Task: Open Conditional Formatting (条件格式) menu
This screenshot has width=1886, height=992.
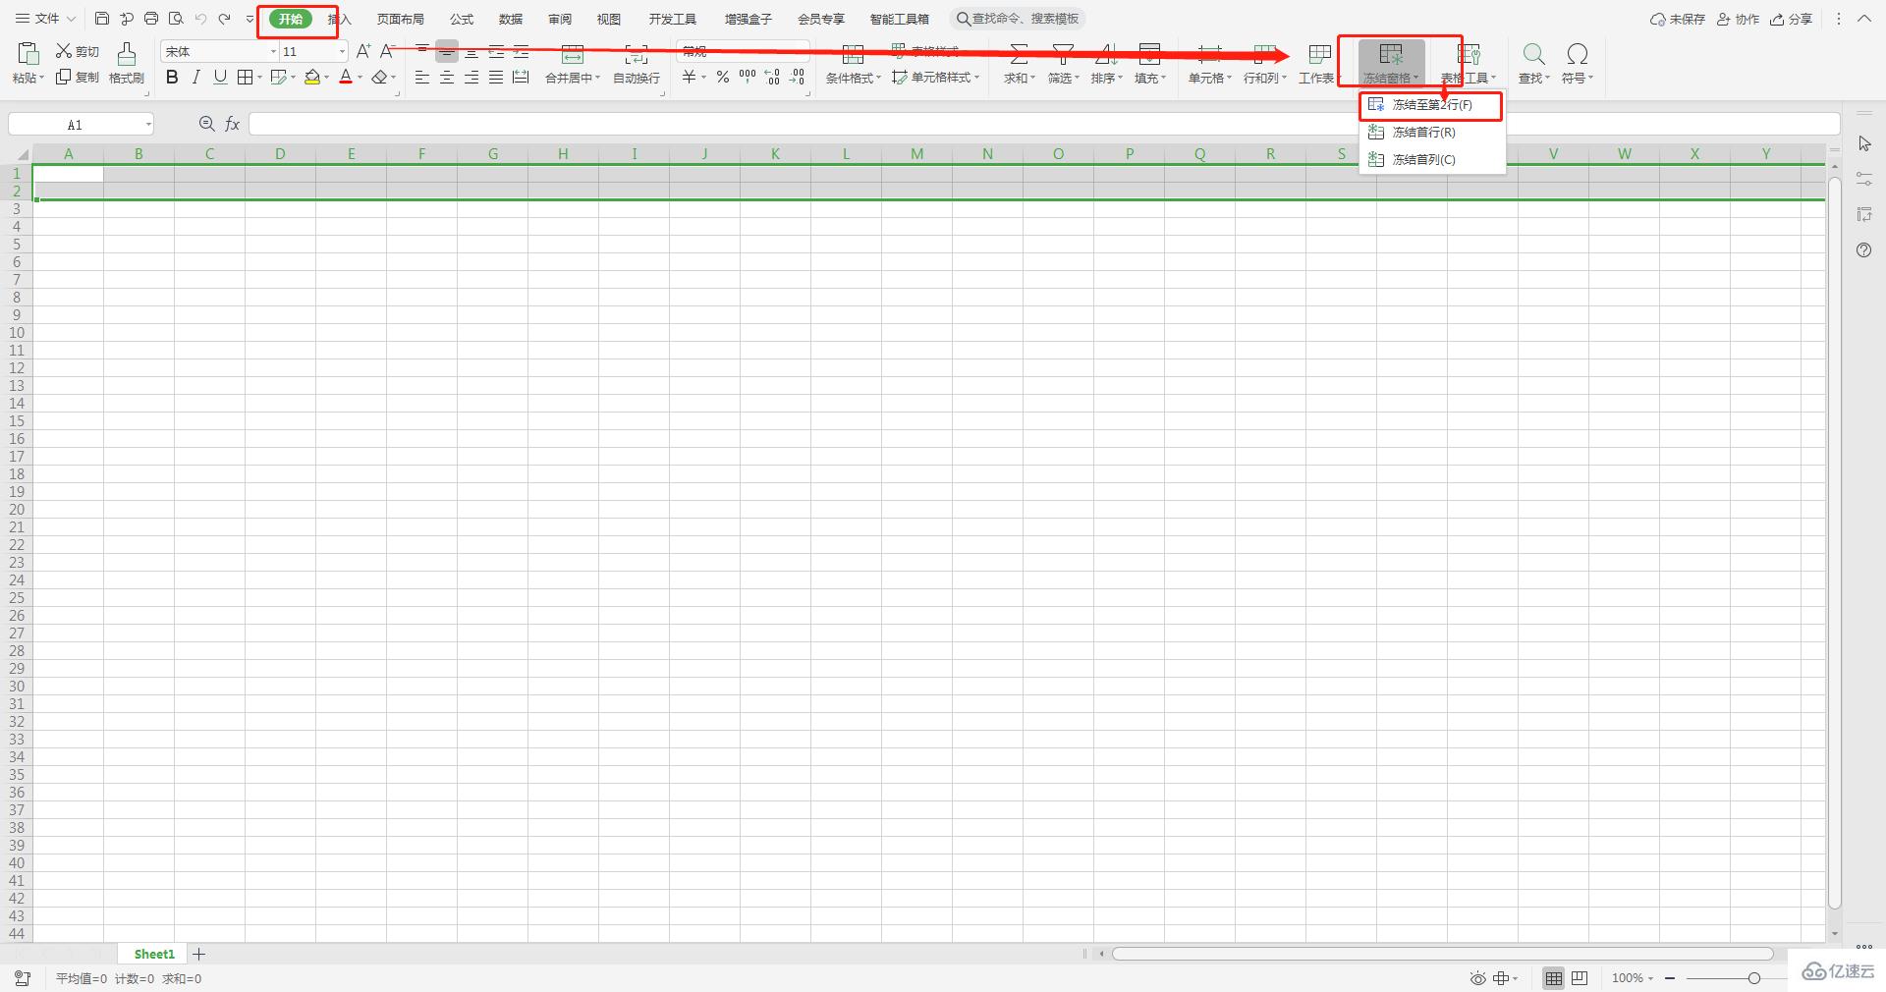Action: coord(853,64)
